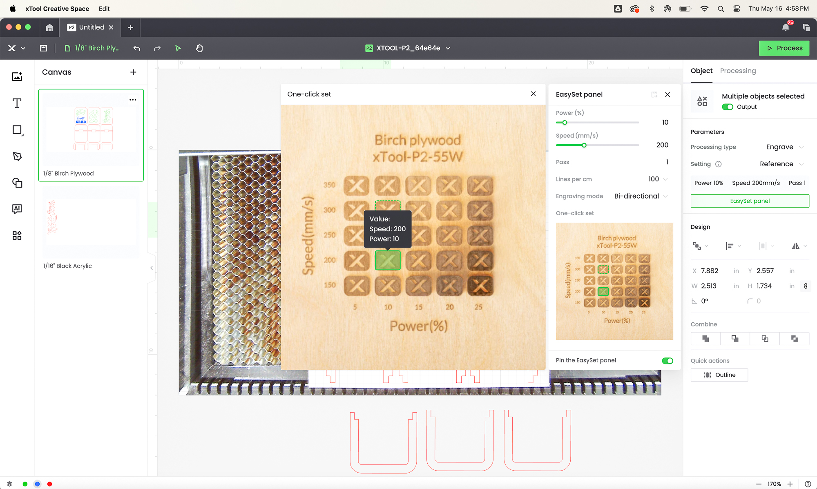The height and width of the screenshot is (489, 817).
Task: Select the 1/16" Black Acrylic canvas thumbnail
Action: [x=91, y=222]
